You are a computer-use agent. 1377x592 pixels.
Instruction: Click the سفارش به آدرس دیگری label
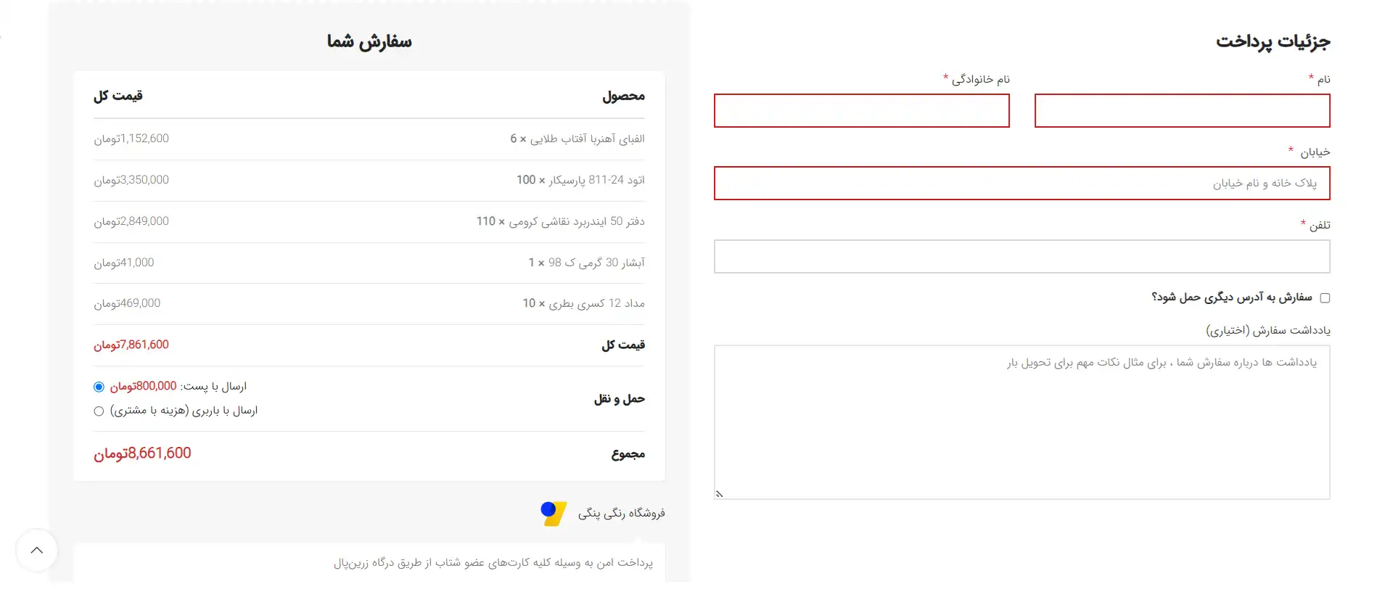[1232, 297]
